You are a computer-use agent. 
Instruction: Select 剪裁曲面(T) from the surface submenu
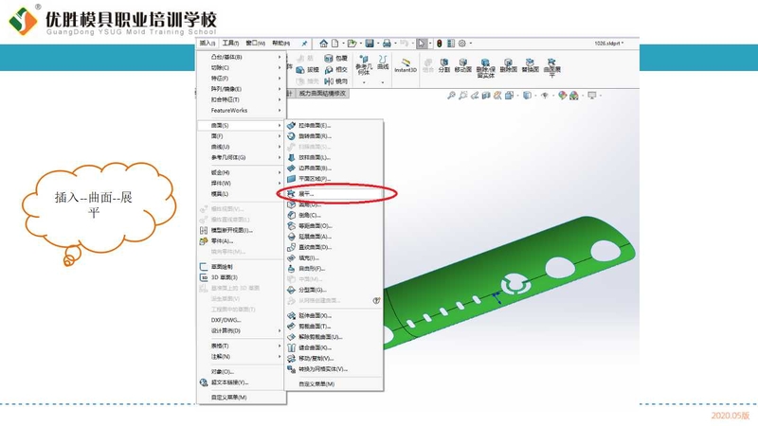pyautogui.click(x=334, y=326)
